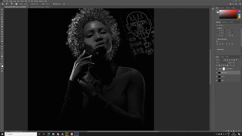Select the Eraser tool

click(2, 37)
